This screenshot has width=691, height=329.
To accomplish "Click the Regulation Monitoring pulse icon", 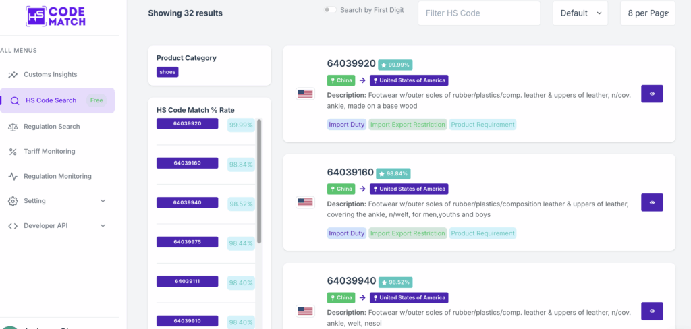I will (x=13, y=177).
